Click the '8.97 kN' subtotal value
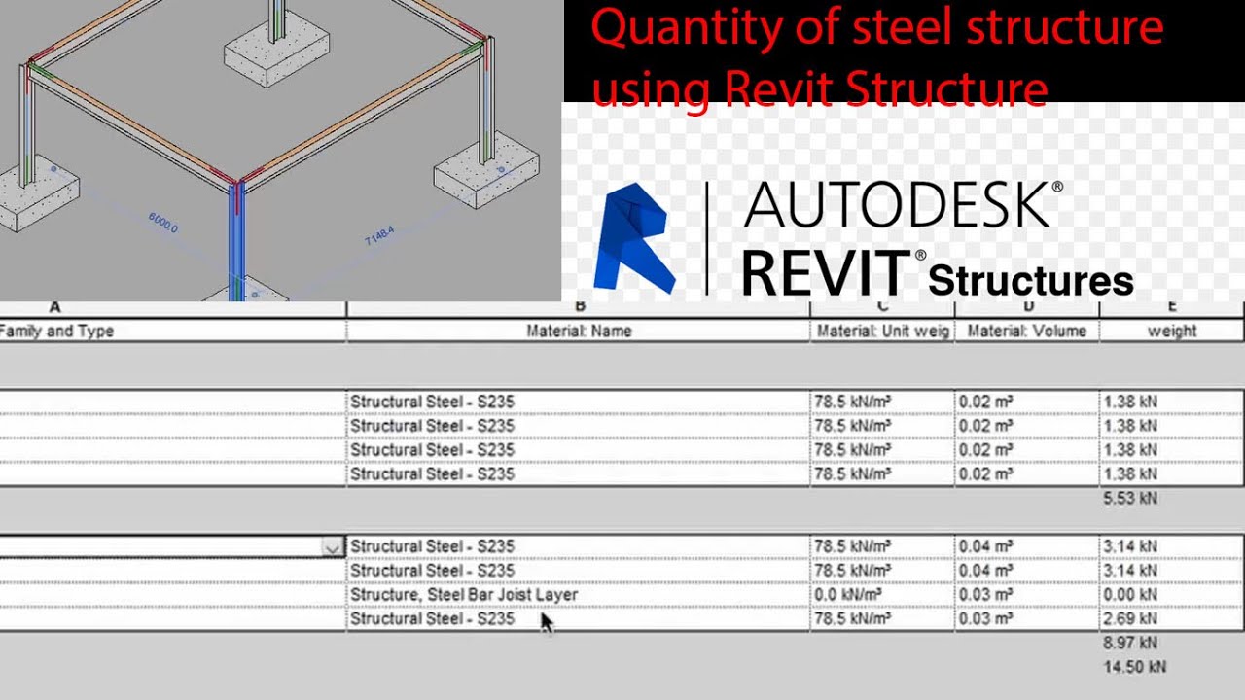The width and height of the screenshot is (1245, 700). tap(1130, 643)
